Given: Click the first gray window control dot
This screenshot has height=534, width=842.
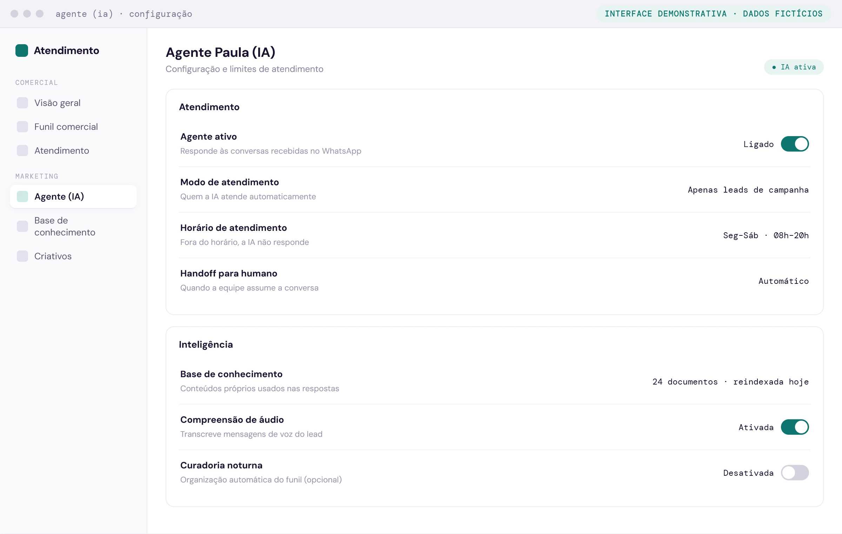Looking at the screenshot, I should [14, 14].
